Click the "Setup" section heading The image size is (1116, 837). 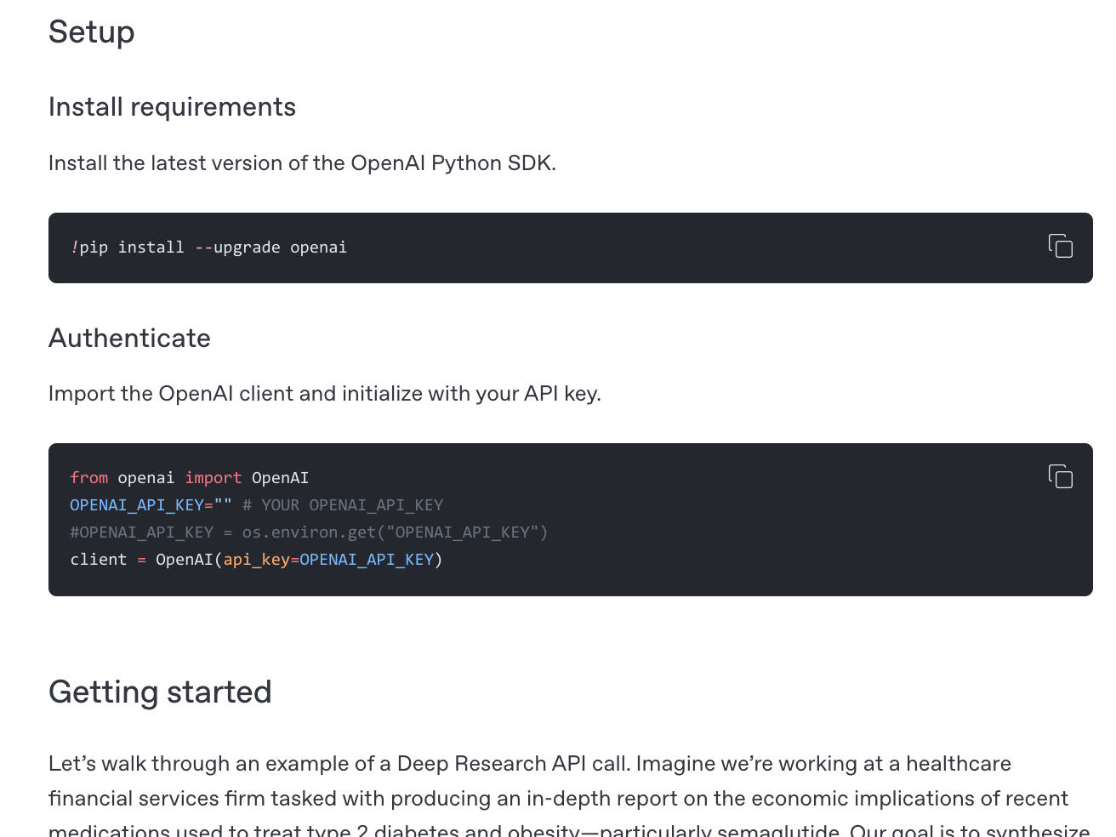(91, 32)
